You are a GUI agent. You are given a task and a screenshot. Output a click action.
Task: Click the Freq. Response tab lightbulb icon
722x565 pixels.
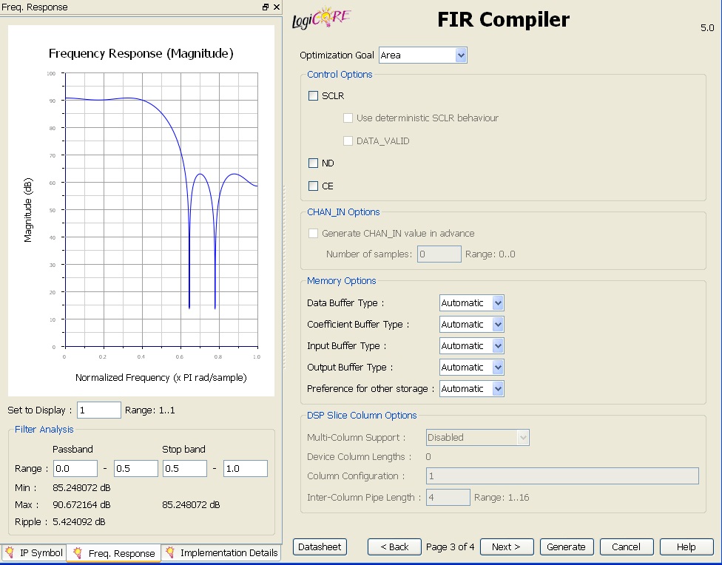tap(78, 552)
